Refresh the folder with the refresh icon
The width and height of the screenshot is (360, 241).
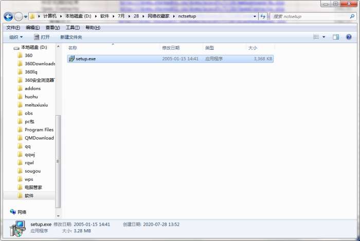263,16
